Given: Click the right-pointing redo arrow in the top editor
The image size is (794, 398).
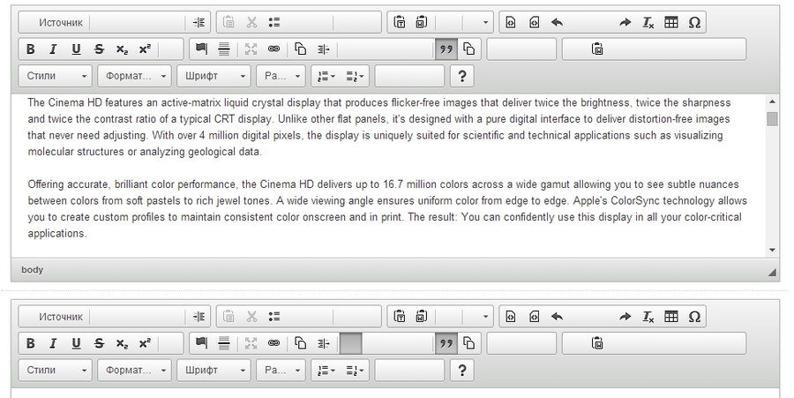Looking at the screenshot, I should 625,22.
